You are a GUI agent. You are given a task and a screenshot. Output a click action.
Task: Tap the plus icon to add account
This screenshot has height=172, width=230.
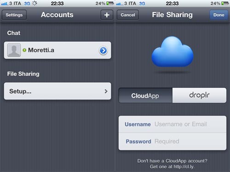107,15
